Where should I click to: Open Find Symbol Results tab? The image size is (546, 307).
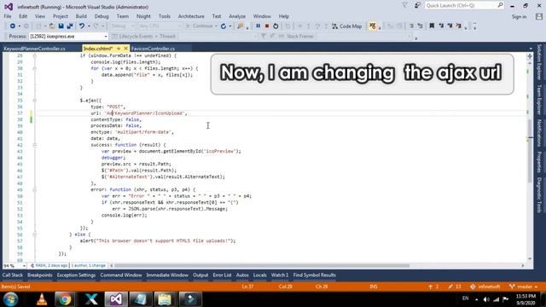pyautogui.click(x=315, y=275)
